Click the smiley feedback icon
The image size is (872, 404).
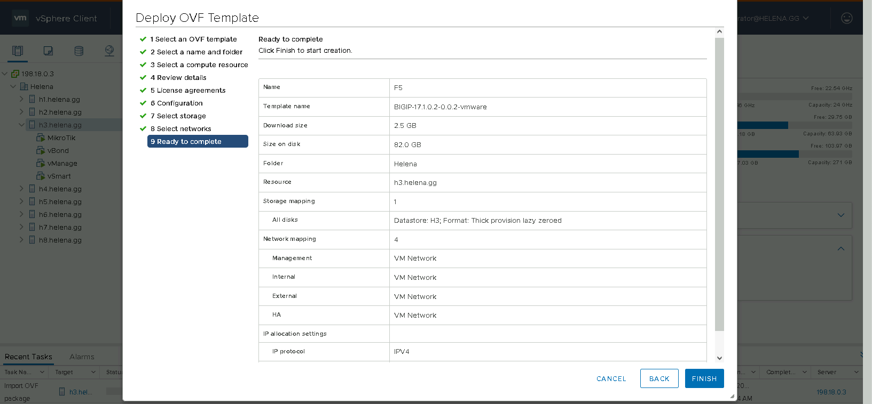point(846,18)
